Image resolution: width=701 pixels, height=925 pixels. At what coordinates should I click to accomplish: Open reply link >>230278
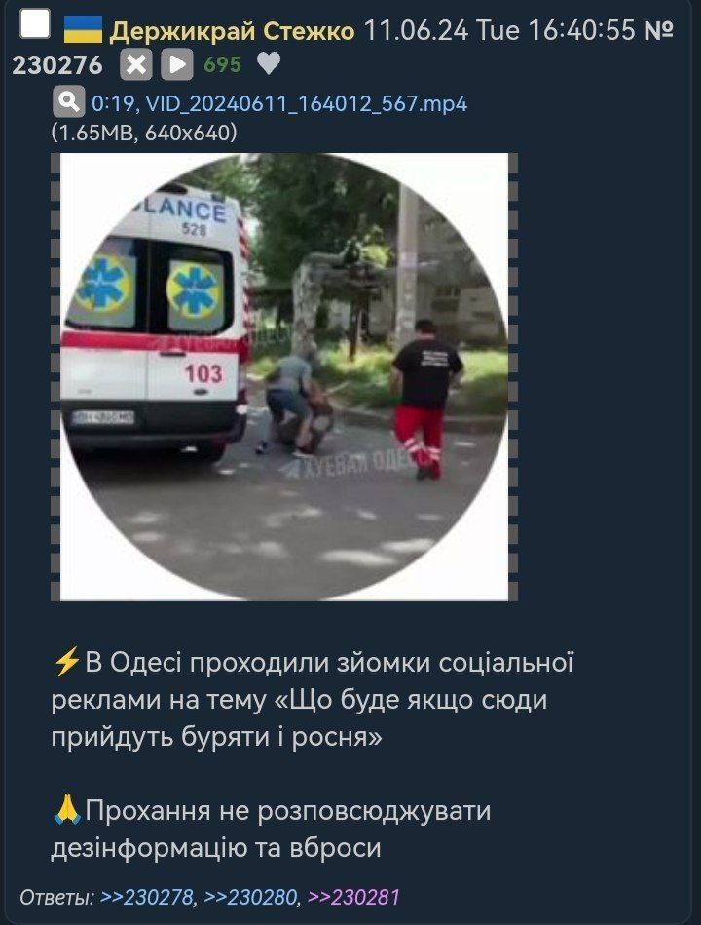(x=147, y=898)
